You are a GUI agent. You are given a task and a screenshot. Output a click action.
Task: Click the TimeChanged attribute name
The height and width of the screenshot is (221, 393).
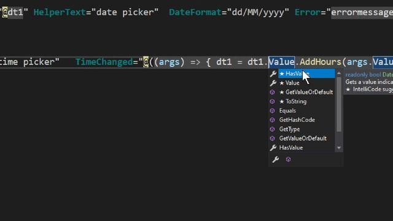click(104, 62)
